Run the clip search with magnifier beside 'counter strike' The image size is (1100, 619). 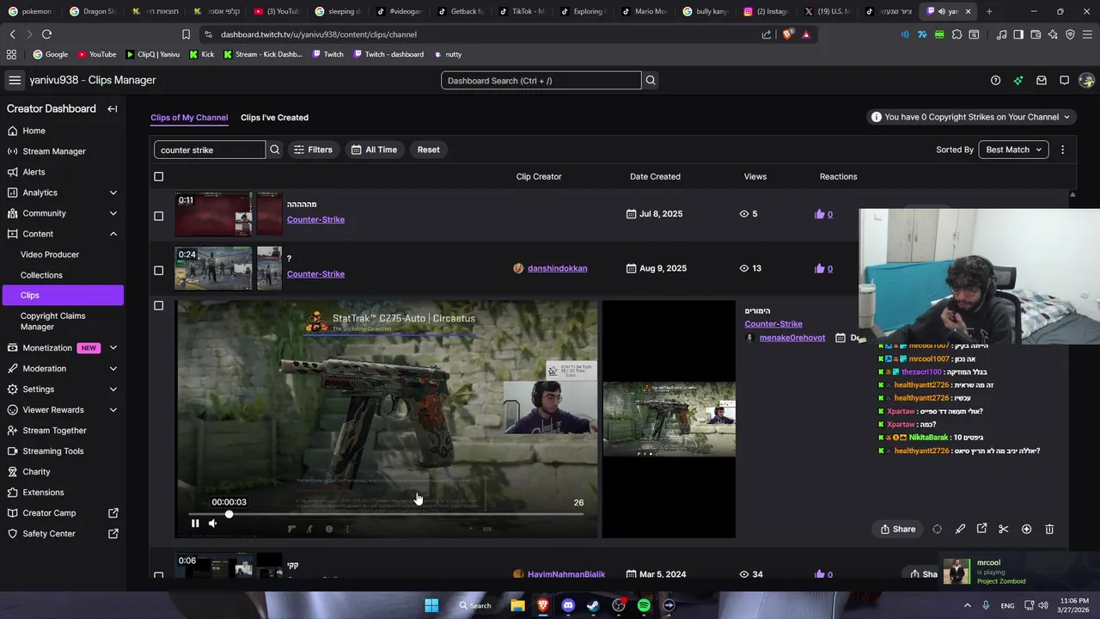pos(275,150)
